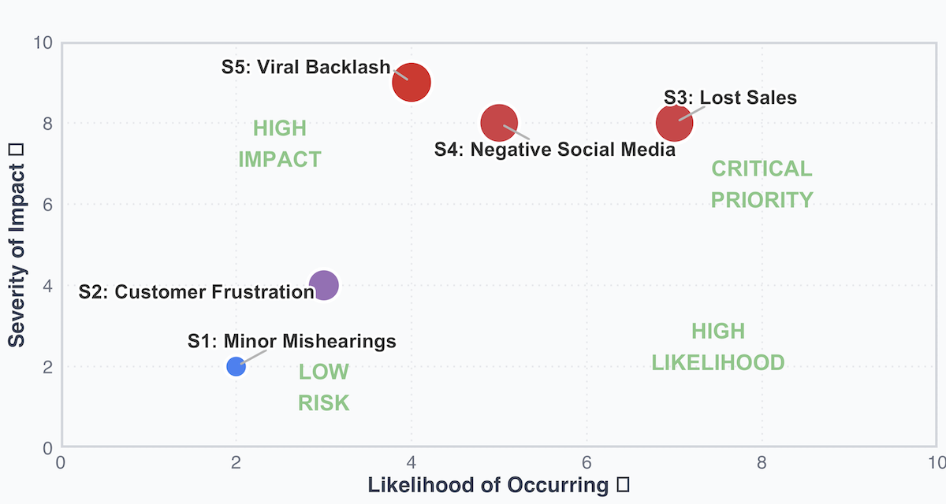This screenshot has width=946, height=504.
Task: Click the S5 Viral Backlash red bubble
Action: coord(412,83)
